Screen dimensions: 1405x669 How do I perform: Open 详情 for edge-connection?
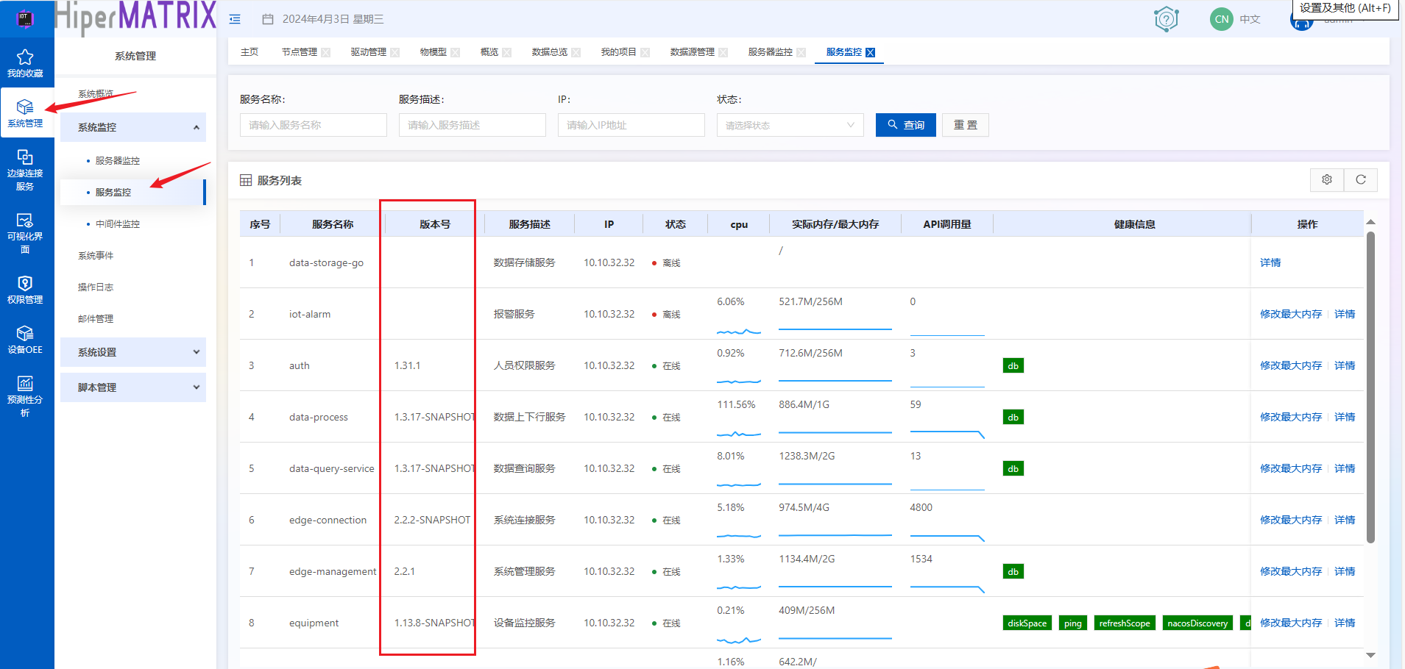(1345, 520)
